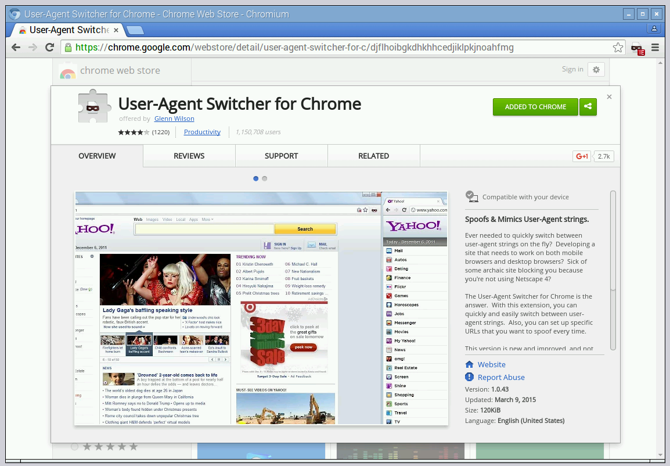Click the Yahoo screenshot preview image

tap(261, 308)
